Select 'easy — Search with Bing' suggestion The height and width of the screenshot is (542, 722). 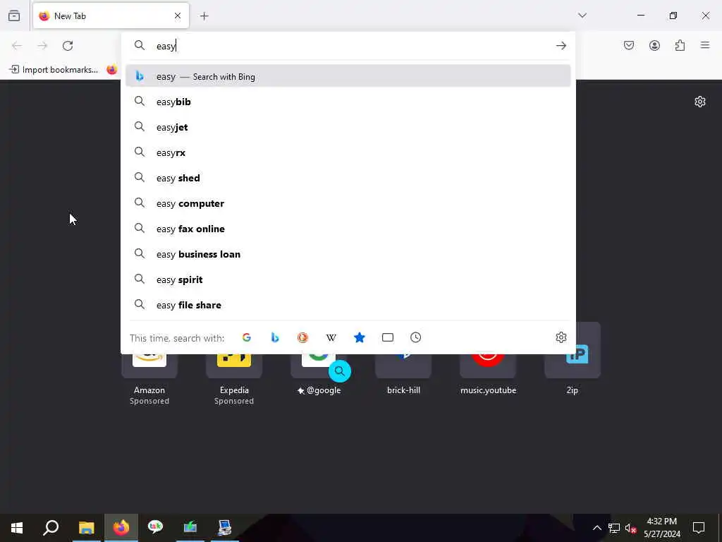pyautogui.click(x=348, y=76)
